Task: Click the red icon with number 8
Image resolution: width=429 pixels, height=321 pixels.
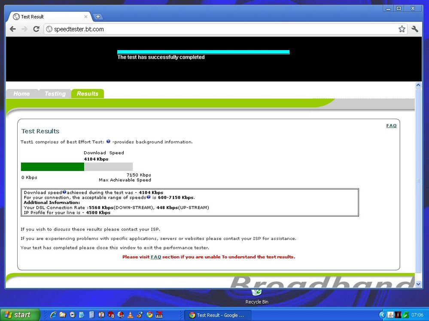Action: coord(111,315)
